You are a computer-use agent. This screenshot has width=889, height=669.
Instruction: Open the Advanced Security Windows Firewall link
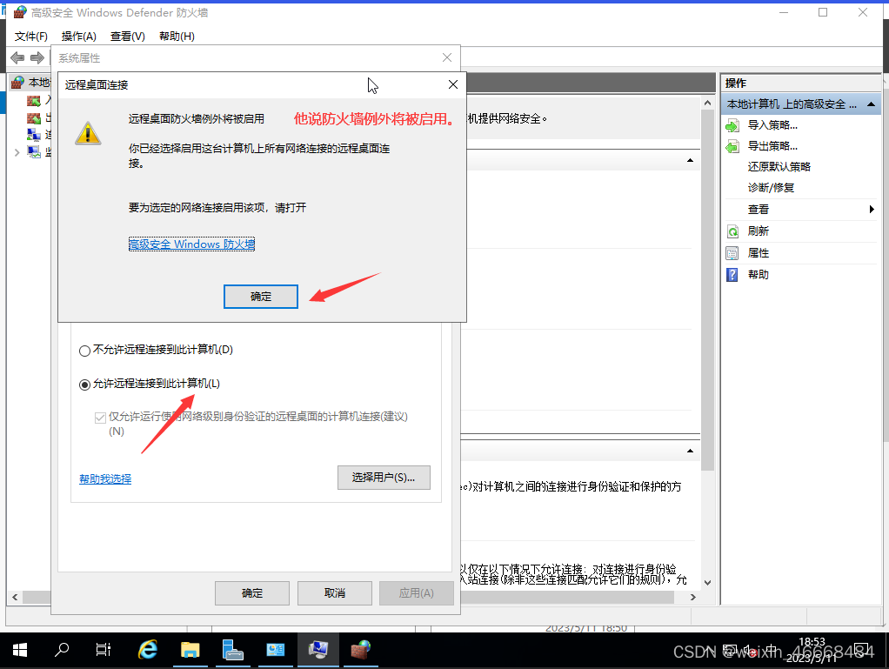(x=191, y=244)
